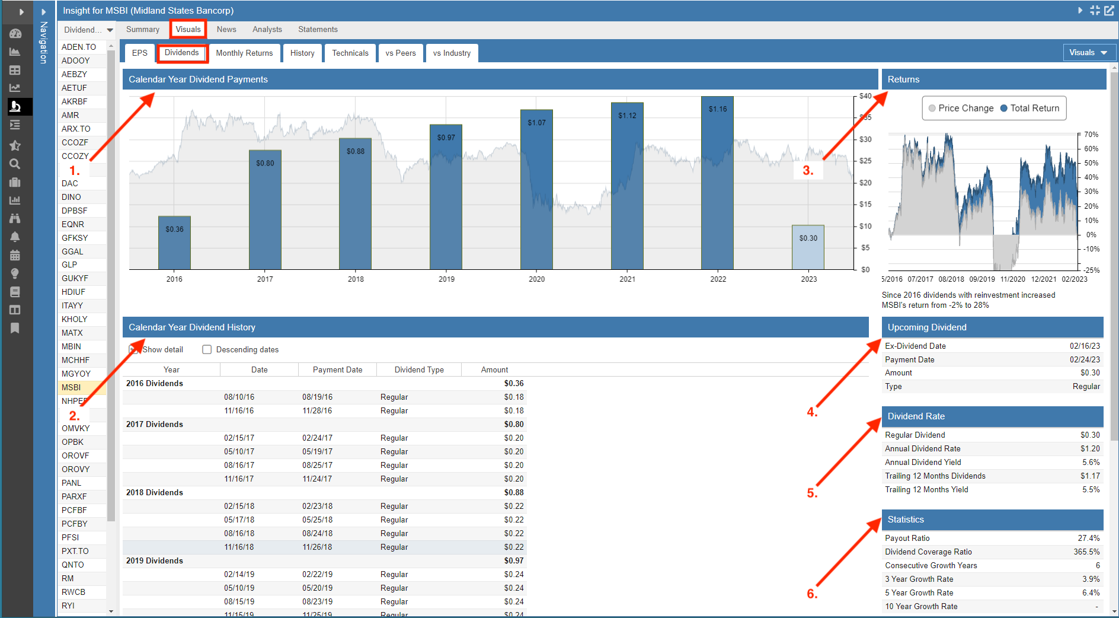The image size is (1119, 618).
Task: Click the small right arrow in title bar
Action: 1080,10
